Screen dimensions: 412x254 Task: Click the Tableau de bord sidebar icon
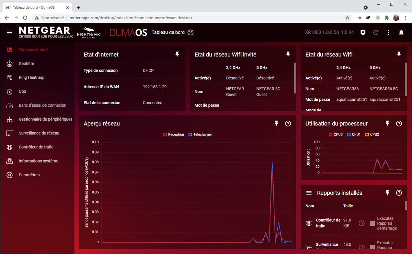(10, 49)
